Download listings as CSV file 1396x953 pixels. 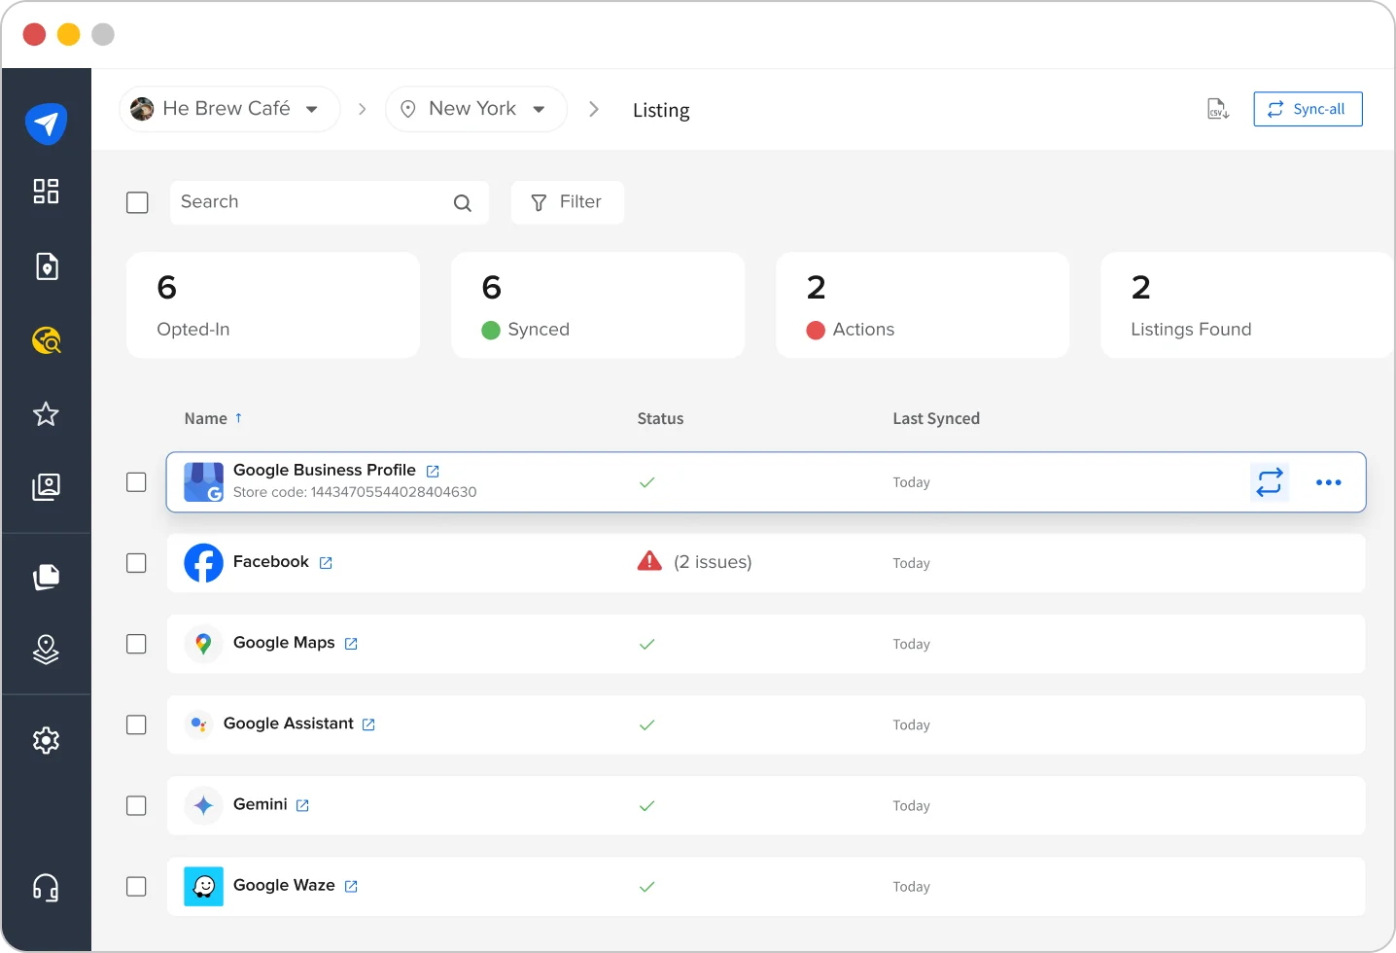point(1217,108)
